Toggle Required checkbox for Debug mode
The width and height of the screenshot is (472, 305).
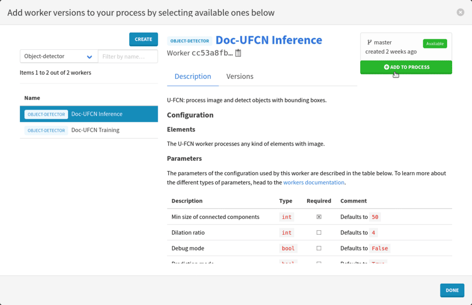point(319,248)
